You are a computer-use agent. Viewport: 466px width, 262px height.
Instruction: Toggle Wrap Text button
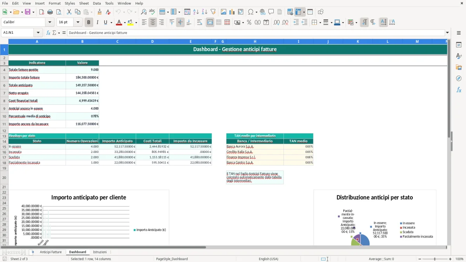(x=200, y=23)
